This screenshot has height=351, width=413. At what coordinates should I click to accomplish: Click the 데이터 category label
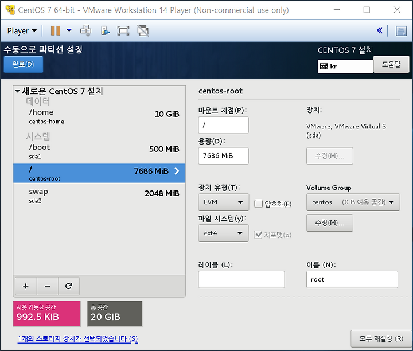(38, 101)
